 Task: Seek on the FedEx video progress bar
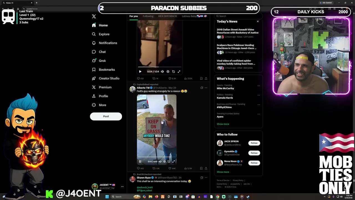156,157
